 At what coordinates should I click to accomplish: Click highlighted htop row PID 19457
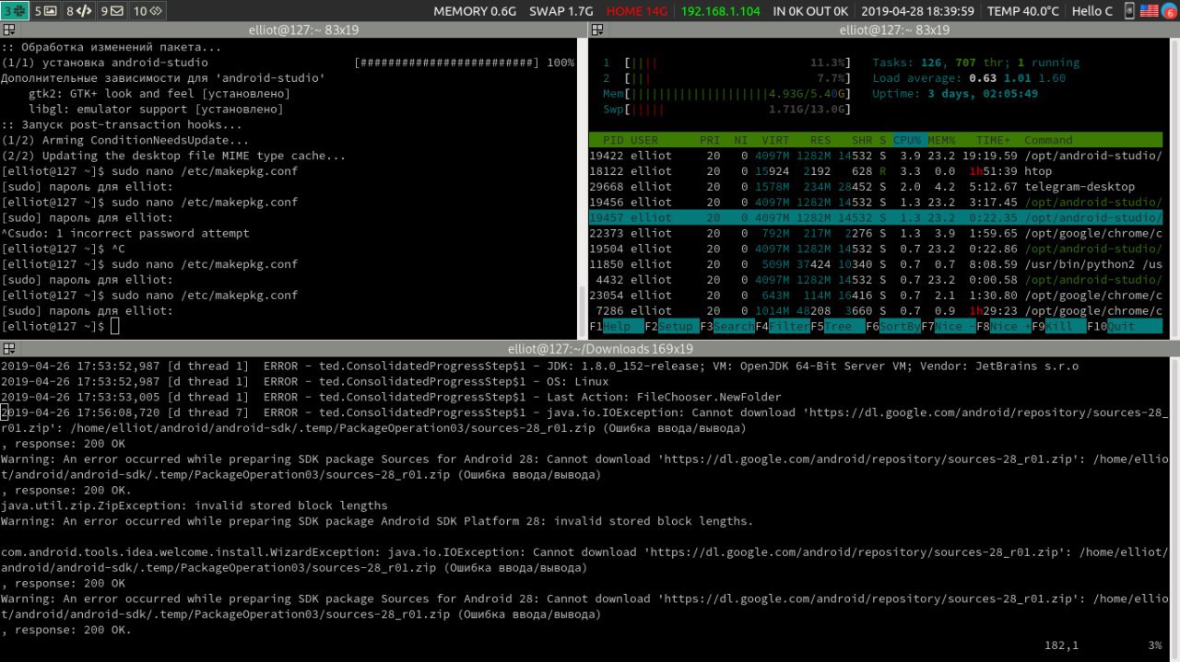tap(876, 218)
